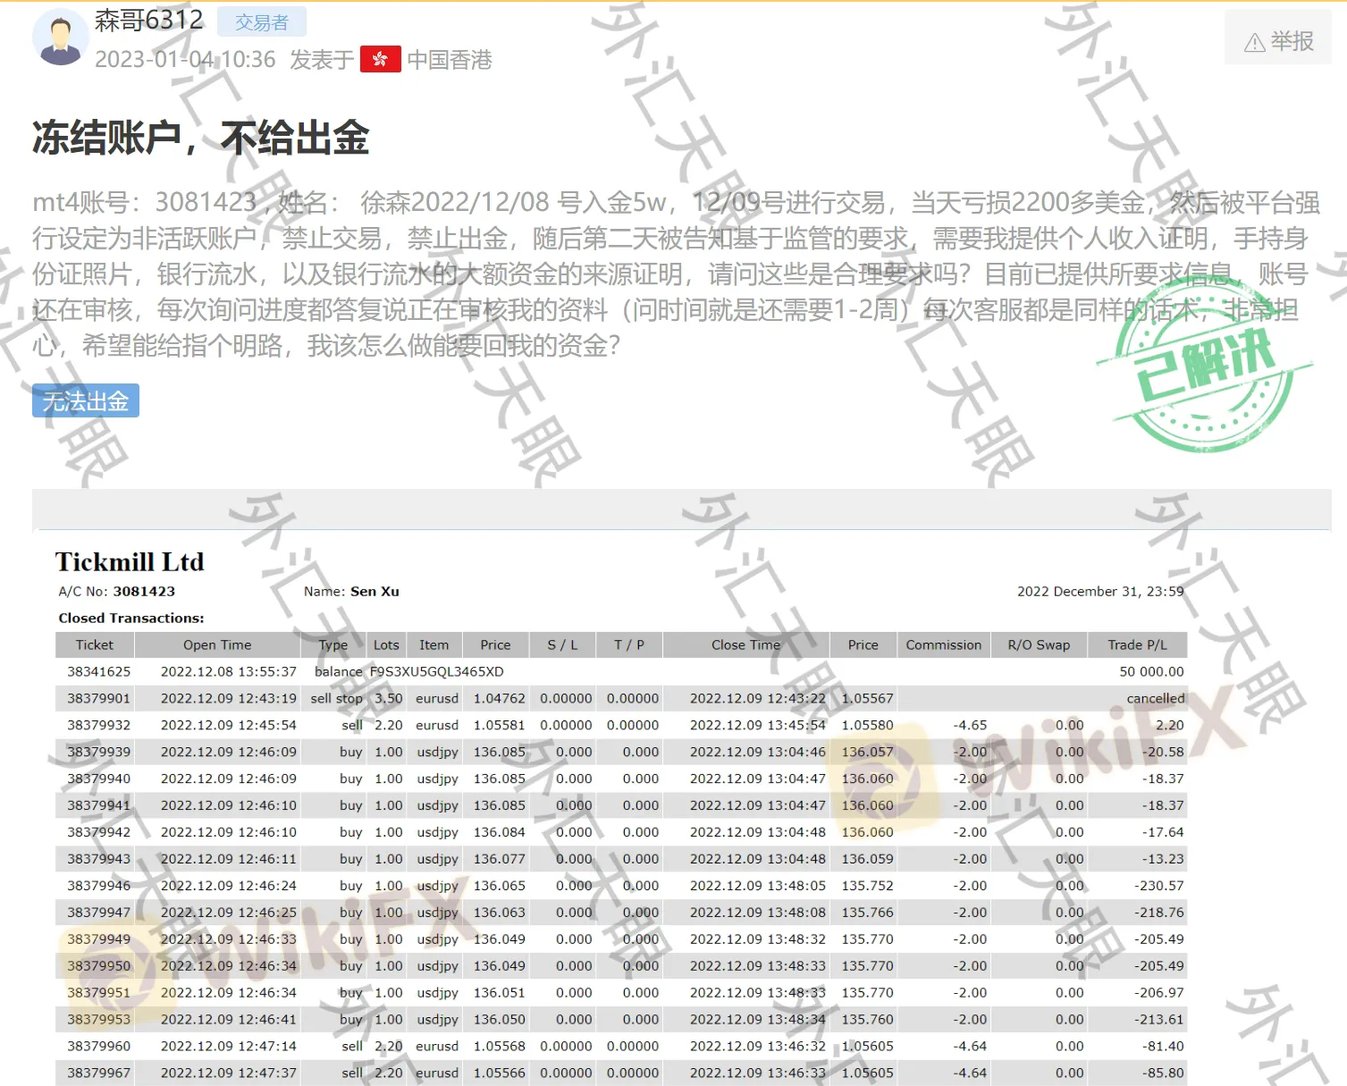Click the close price 135.752
Screen dimensions: 1347x1086
coord(868,886)
